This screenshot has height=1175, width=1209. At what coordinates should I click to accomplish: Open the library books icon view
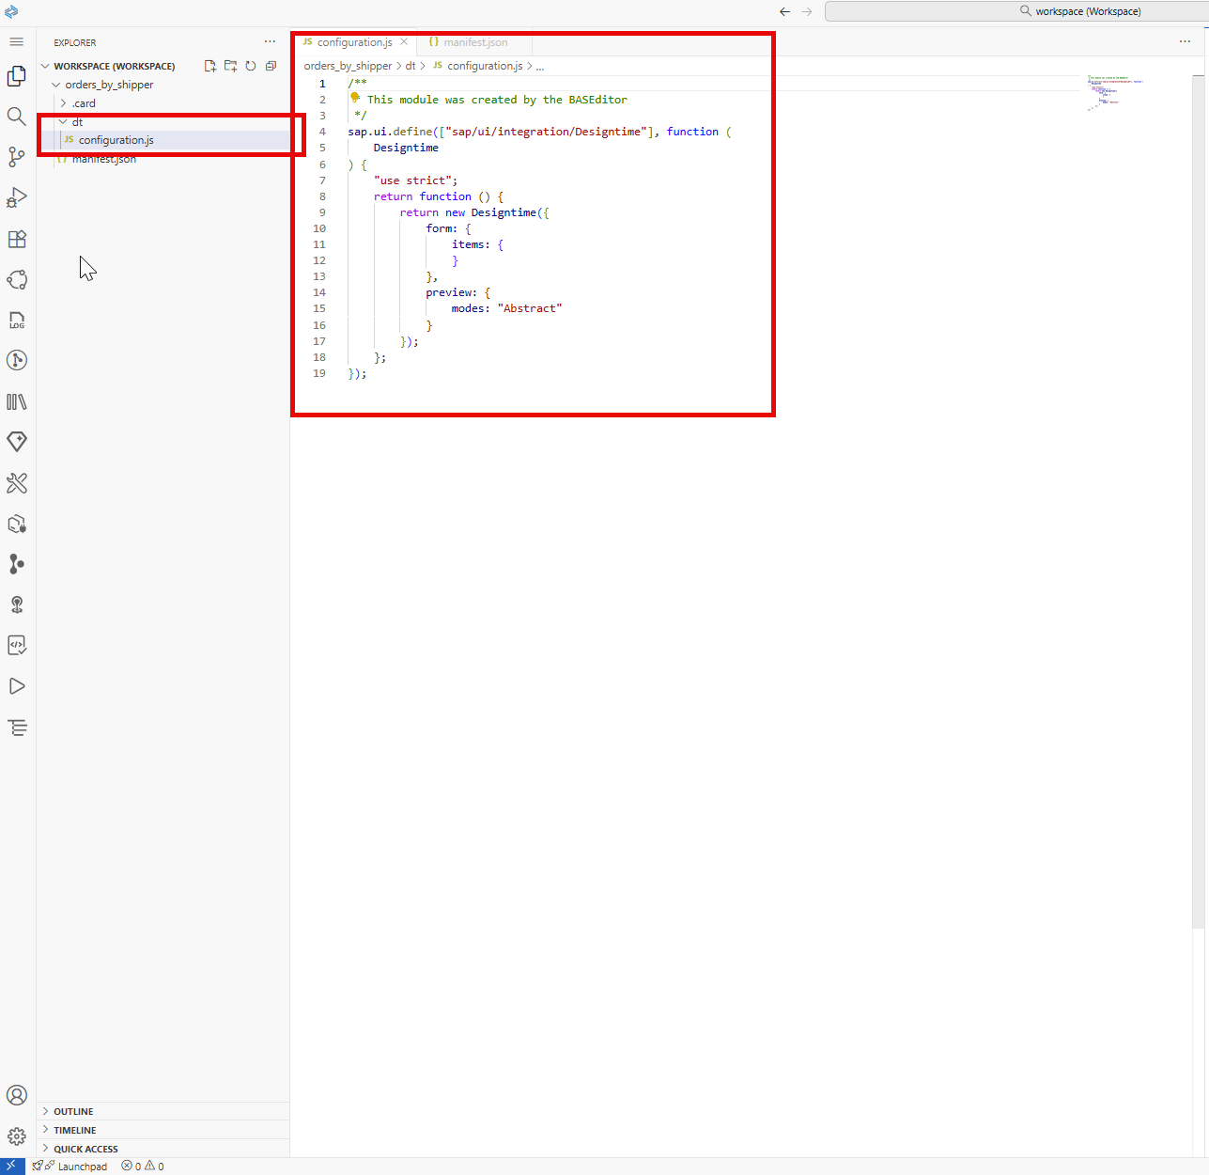pos(17,401)
